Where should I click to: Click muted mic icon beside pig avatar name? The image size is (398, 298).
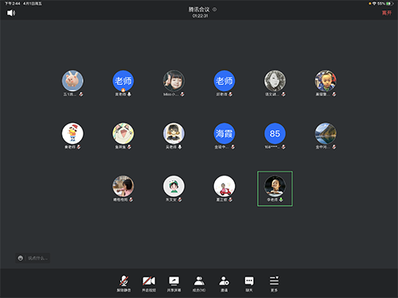pos(81,95)
